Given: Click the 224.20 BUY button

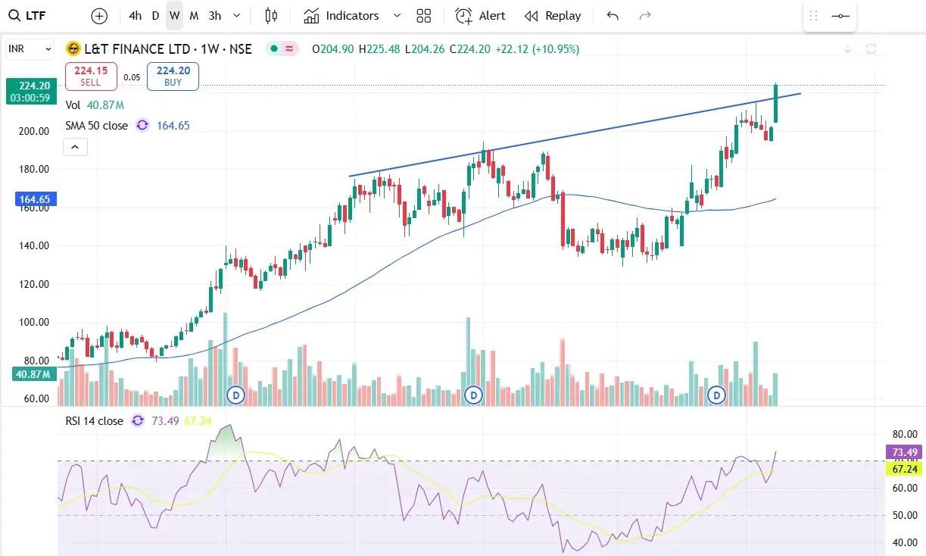Looking at the screenshot, I should pyautogui.click(x=173, y=76).
